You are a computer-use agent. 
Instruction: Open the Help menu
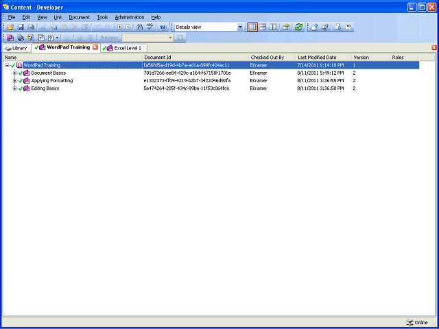(x=156, y=17)
